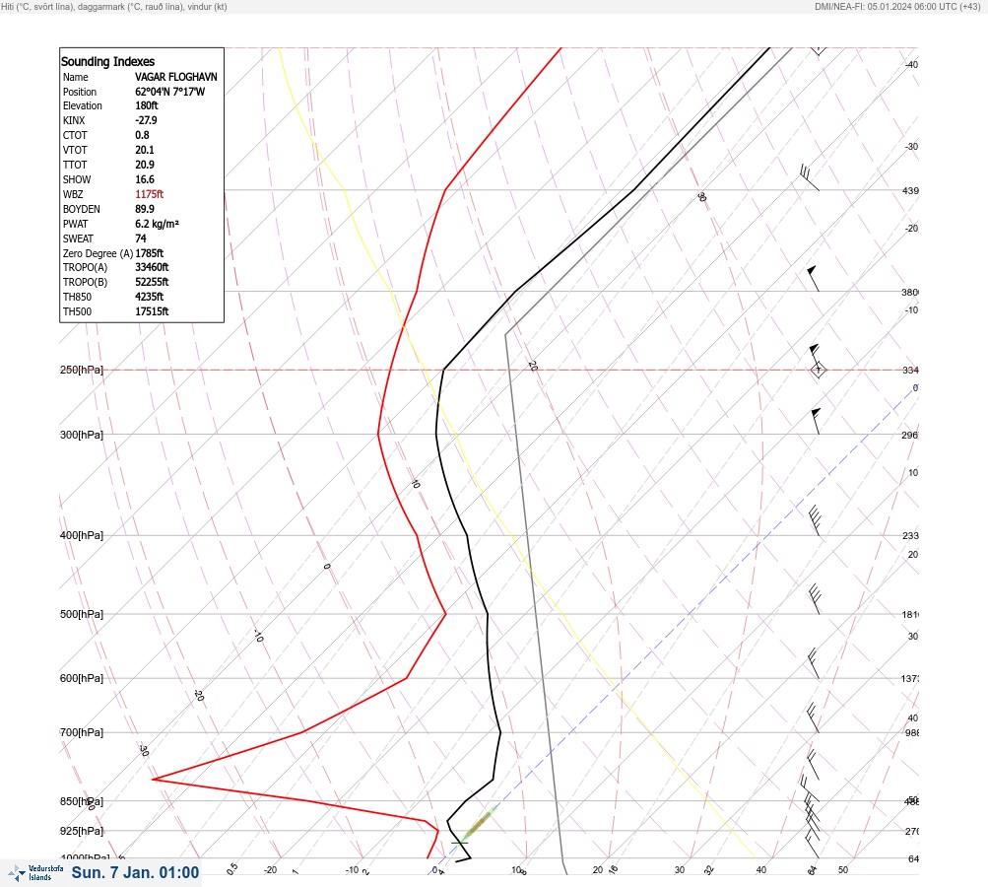Select KINX value '-27.9'
988x887 pixels.
(146, 120)
